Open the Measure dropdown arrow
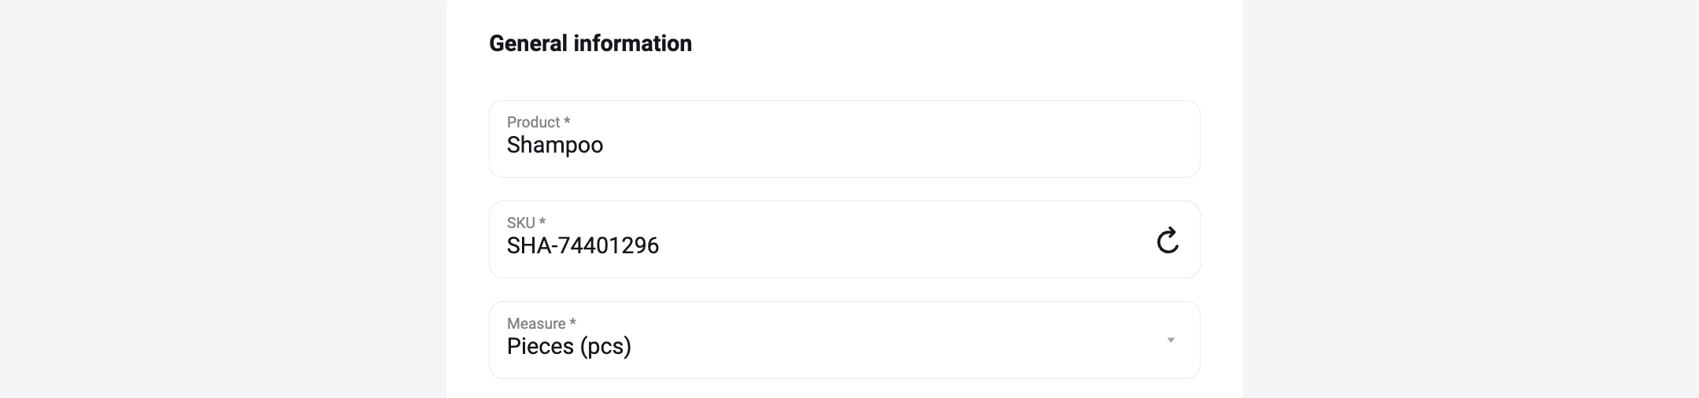This screenshot has width=1699, height=398. coord(1171,341)
